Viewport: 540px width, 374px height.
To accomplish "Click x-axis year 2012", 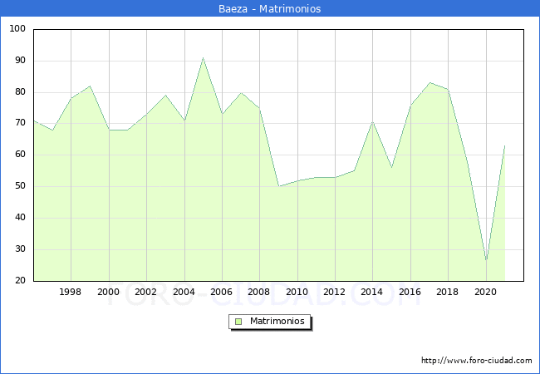I will click(335, 292).
